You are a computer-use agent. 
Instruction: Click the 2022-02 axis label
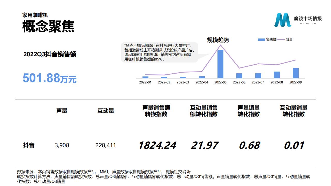[x=164, y=82]
